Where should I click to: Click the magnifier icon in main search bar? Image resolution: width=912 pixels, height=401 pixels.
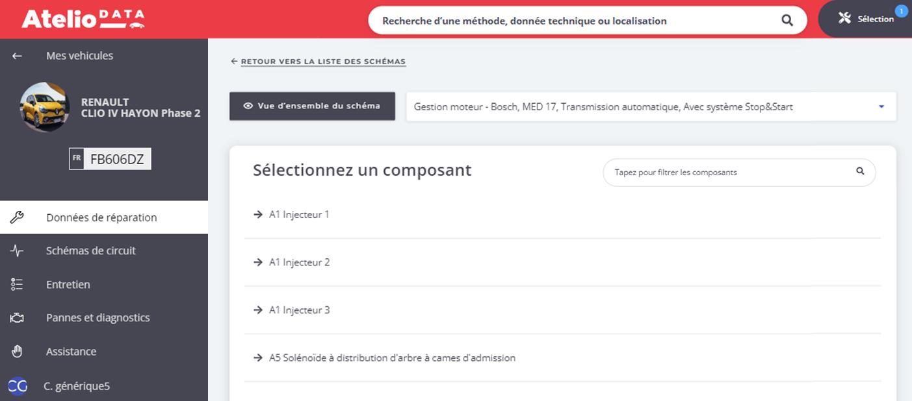pyautogui.click(x=787, y=21)
